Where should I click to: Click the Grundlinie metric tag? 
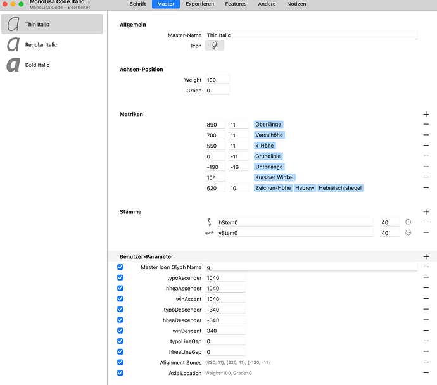[268, 156]
